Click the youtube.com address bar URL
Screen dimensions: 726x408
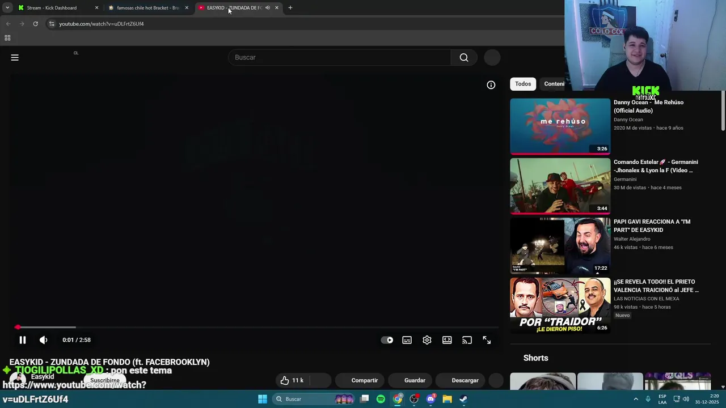click(x=102, y=24)
